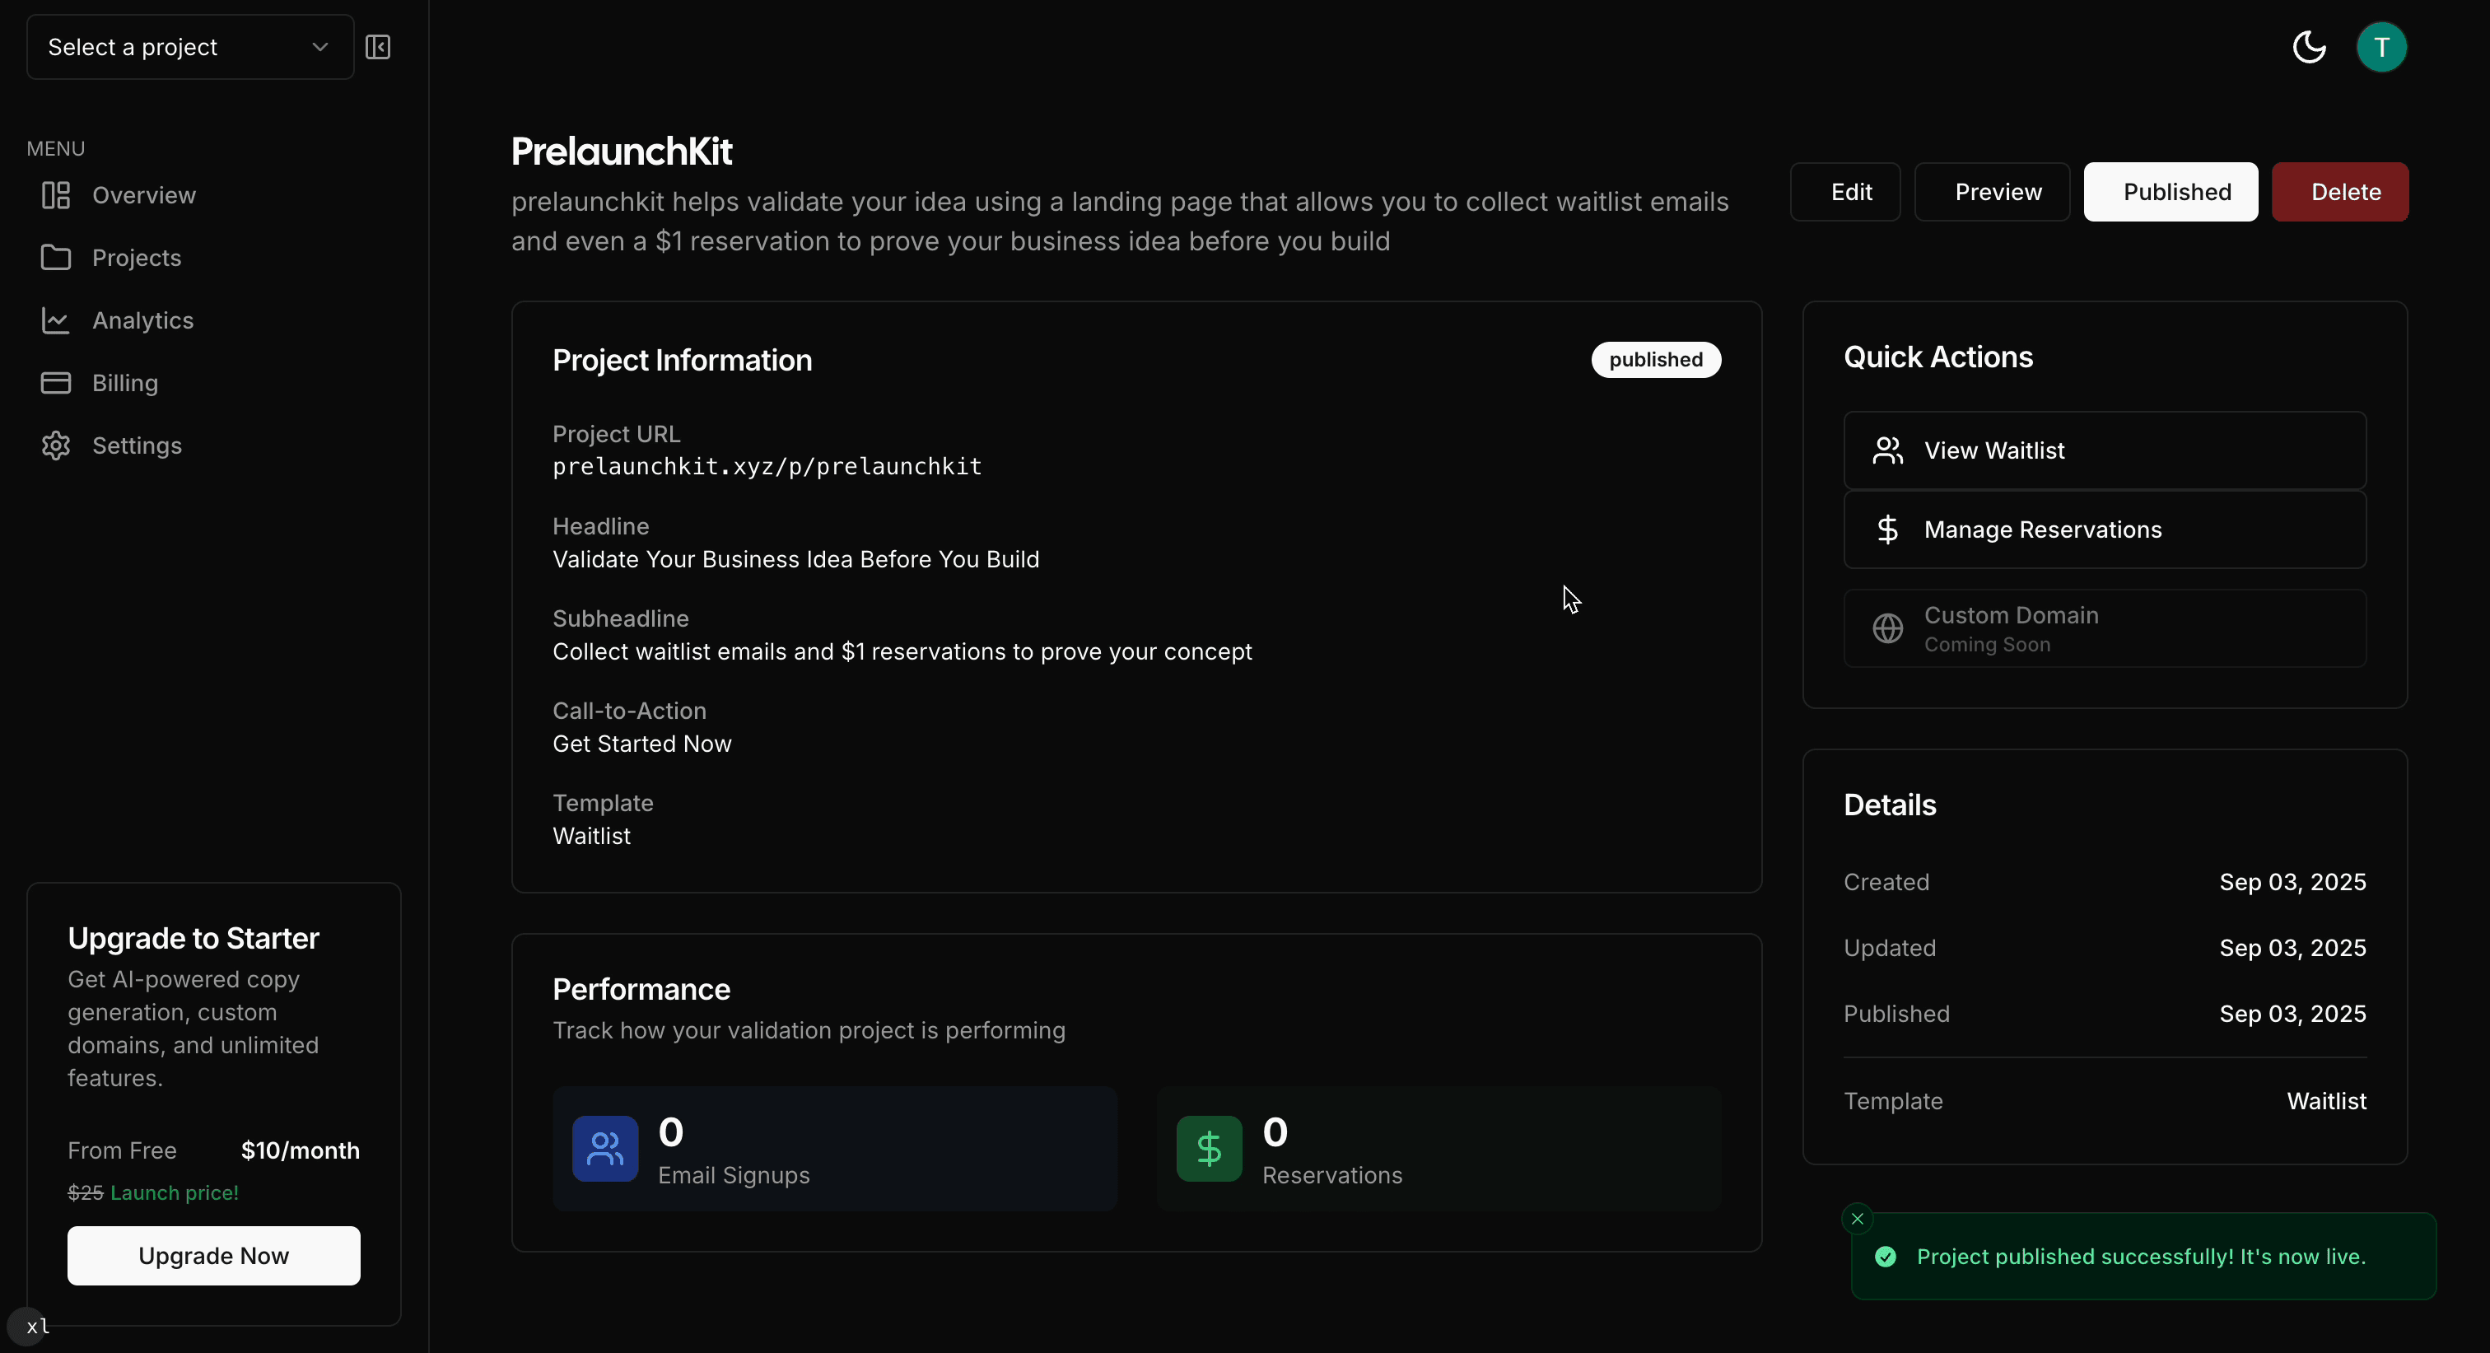The image size is (2490, 1353).
Task: Toggle dark mode via the moon icon
Action: (2308, 46)
